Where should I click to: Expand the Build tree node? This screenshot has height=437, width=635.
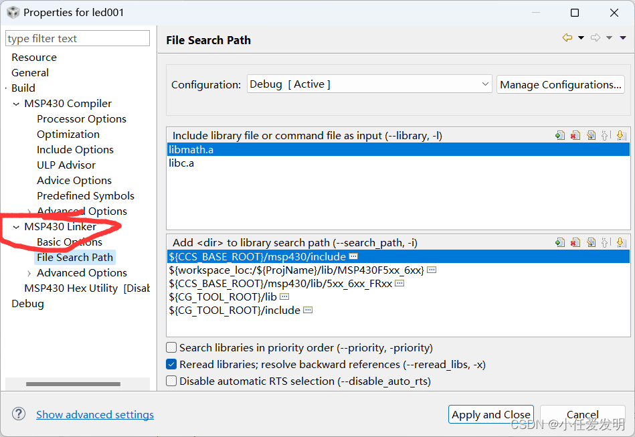[6, 88]
